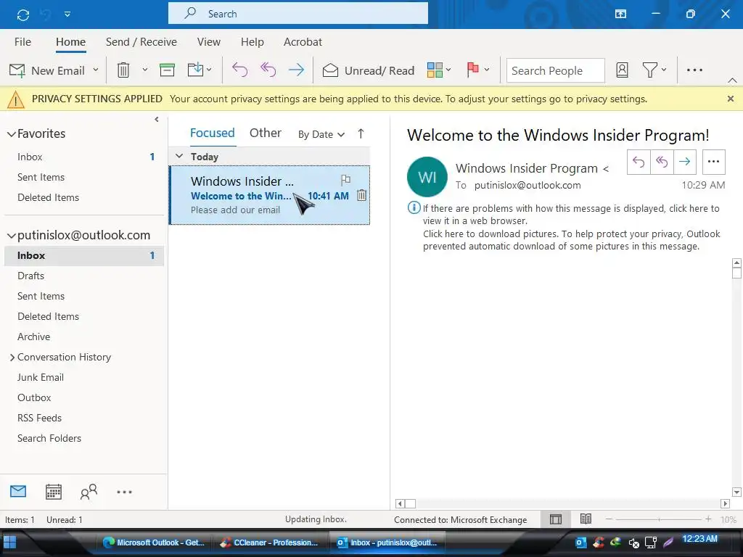Flag the Windows Insider message

coord(346,180)
